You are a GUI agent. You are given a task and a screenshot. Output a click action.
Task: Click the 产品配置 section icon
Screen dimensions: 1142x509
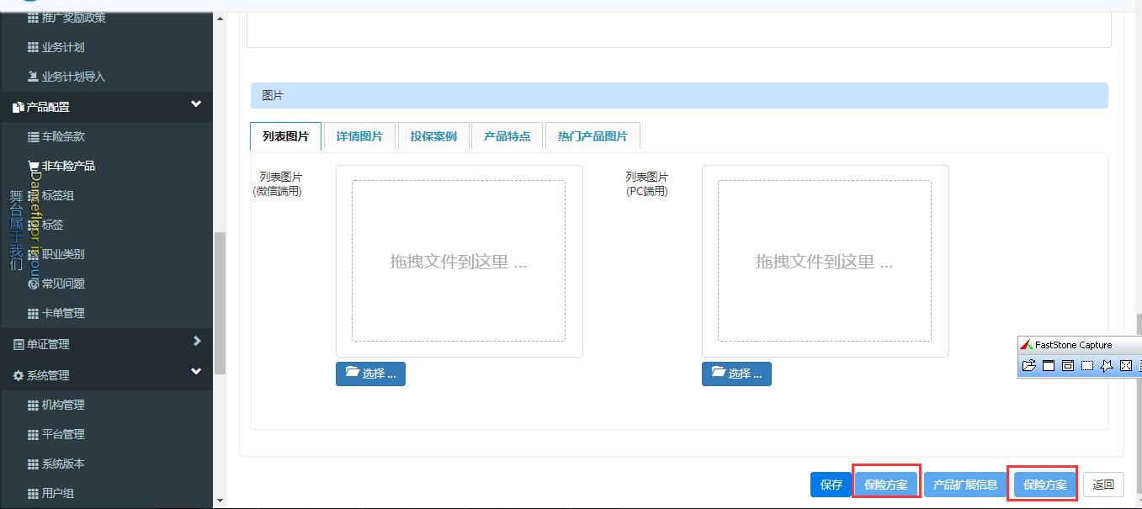tap(18, 108)
